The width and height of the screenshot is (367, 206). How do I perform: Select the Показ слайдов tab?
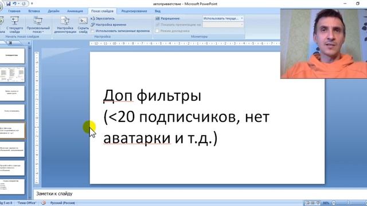(x=102, y=11)
